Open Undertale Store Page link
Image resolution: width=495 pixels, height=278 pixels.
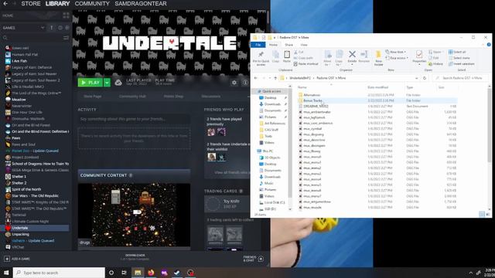click(x=93, y=96)
